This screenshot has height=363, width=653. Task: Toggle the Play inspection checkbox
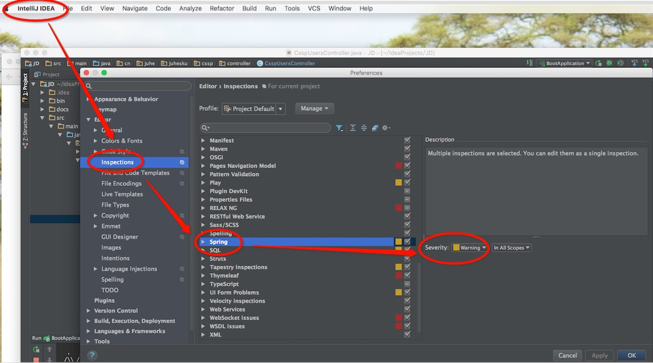[407, 182]
